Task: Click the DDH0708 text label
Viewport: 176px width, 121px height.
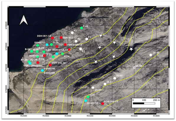Action: tap(49, 68)
